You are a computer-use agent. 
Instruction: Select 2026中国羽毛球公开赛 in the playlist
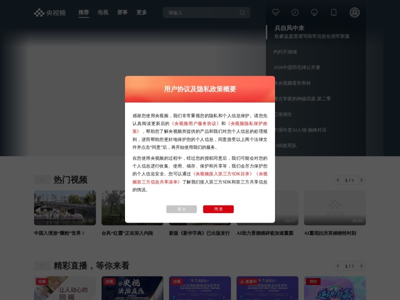point(296,67)
